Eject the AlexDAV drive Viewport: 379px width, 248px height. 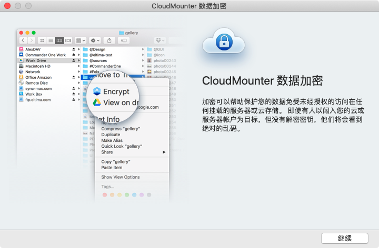(73, 49)
